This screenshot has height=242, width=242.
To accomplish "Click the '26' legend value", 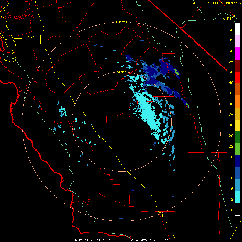I will [x=231, y=136].
